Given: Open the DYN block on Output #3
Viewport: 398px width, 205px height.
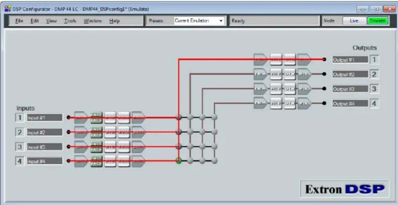Looking at the screenshot, I should (290, 89).
